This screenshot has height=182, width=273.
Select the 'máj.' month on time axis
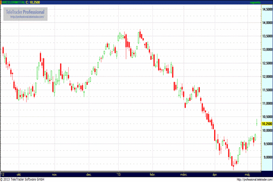248,174
